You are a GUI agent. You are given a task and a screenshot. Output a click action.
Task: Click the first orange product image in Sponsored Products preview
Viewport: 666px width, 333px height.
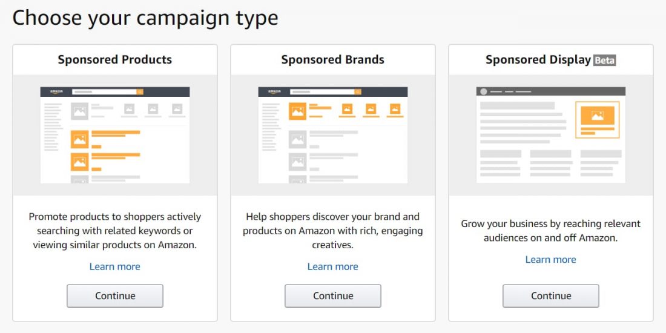[80, 140]
